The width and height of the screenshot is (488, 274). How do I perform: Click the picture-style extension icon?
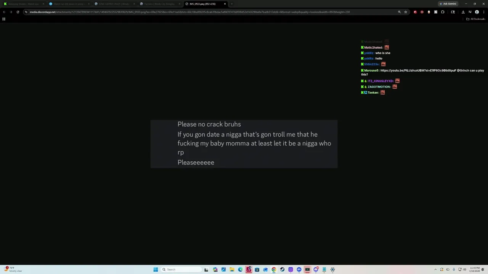[x=436, y=12]
